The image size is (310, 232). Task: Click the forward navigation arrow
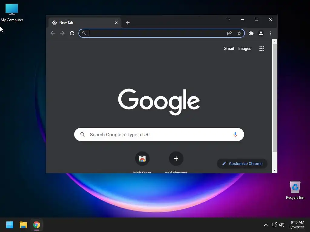tap(62, 33)
